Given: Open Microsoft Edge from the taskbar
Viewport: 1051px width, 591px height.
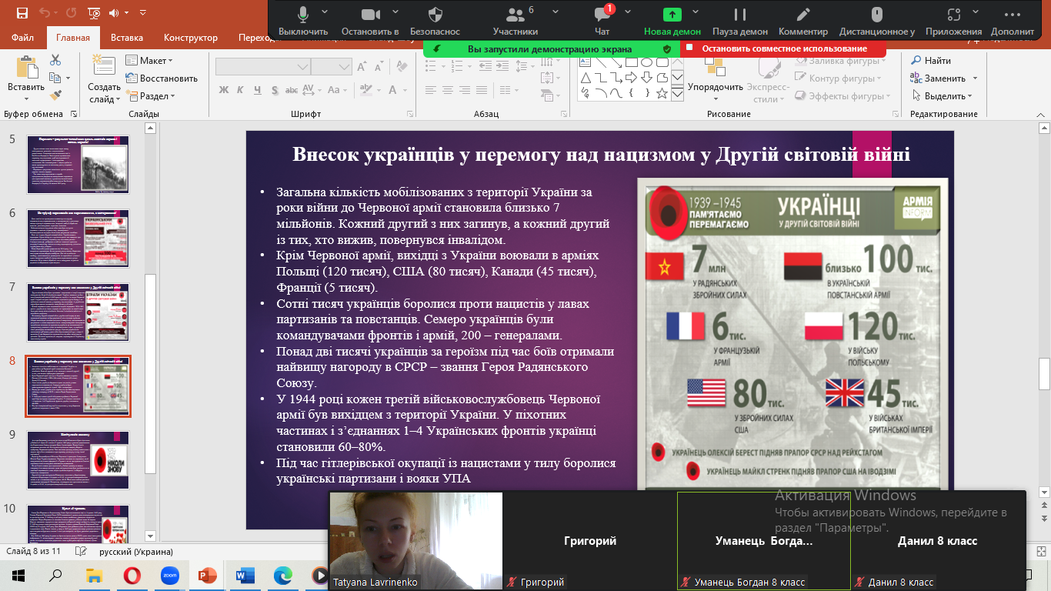Looking at the screenshot, I should (283, 575).
